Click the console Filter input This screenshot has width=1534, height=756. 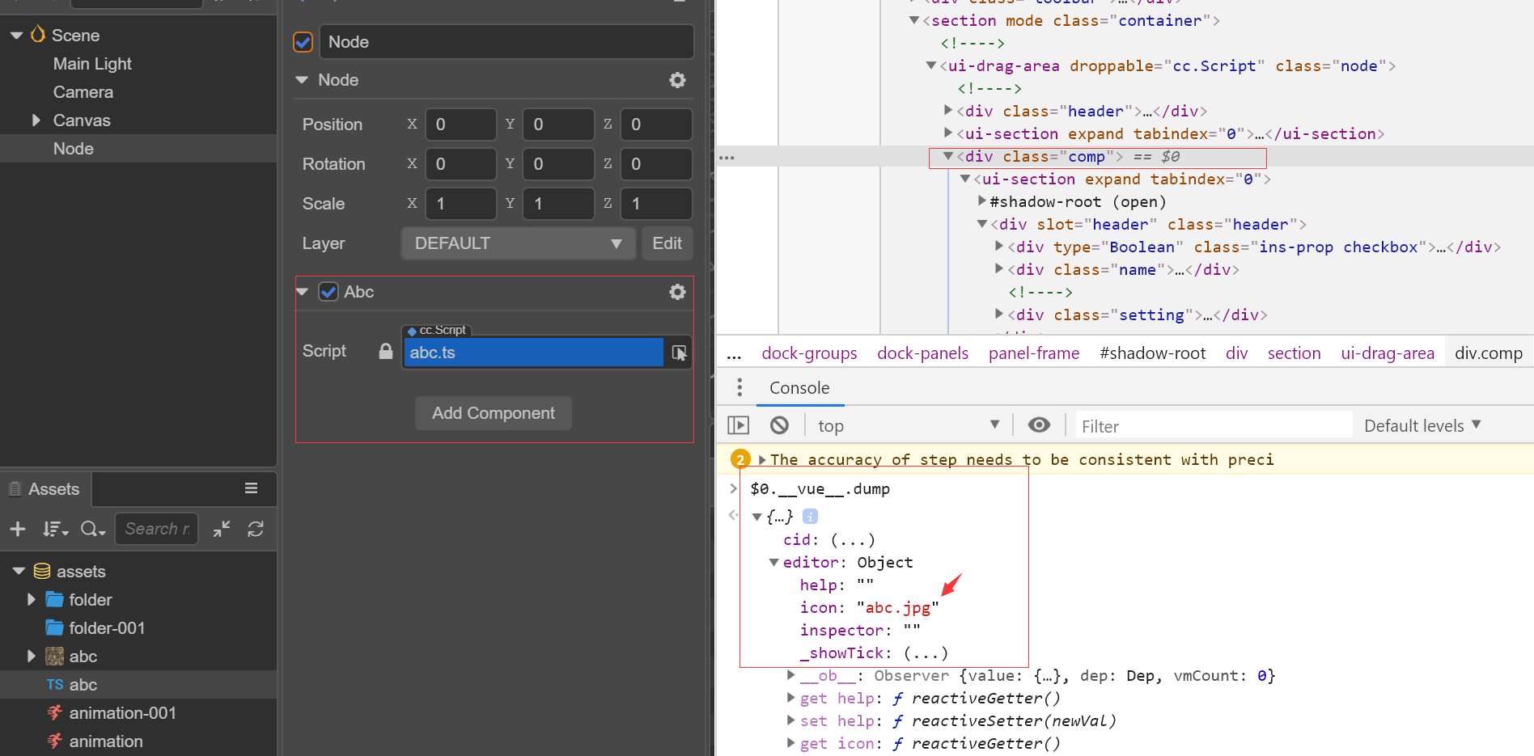point(1214,426)
